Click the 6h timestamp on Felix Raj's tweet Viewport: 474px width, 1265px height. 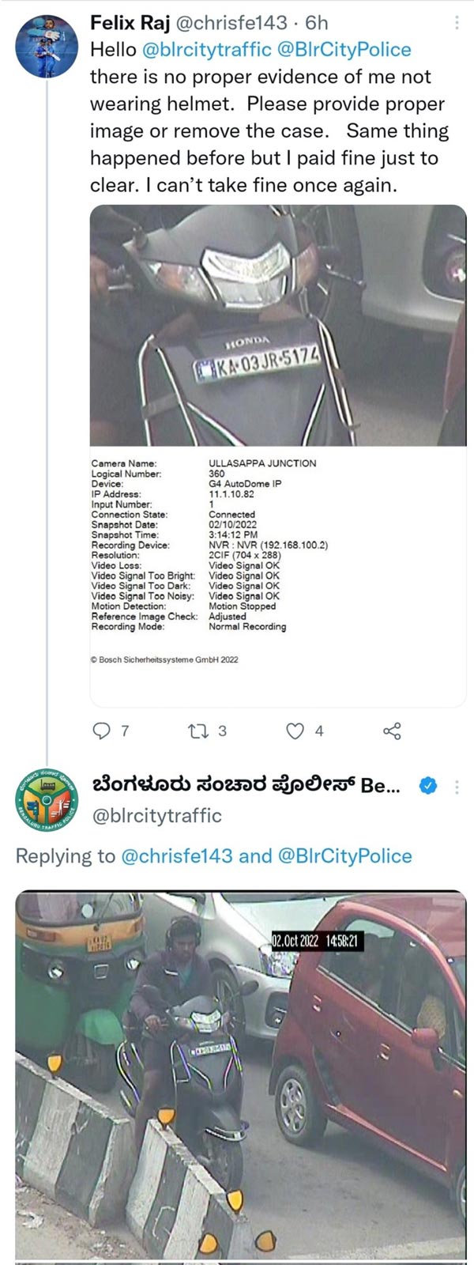click(x=316, y=24)
